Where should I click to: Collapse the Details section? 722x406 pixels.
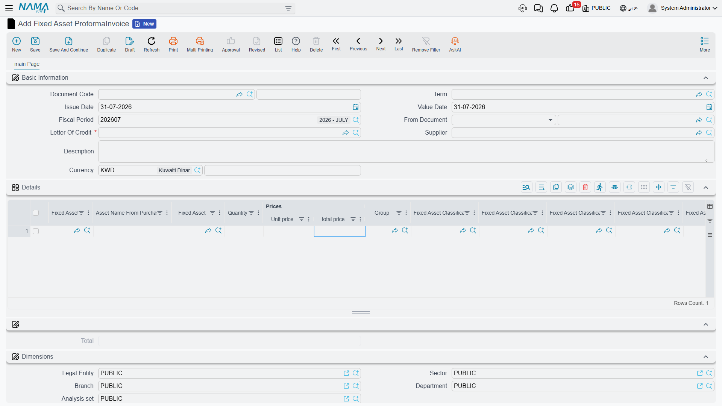pos(706,188)
